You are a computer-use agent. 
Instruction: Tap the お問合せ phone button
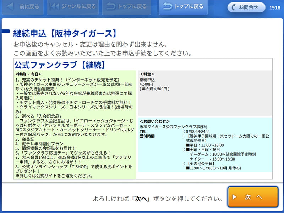(246, 7)
